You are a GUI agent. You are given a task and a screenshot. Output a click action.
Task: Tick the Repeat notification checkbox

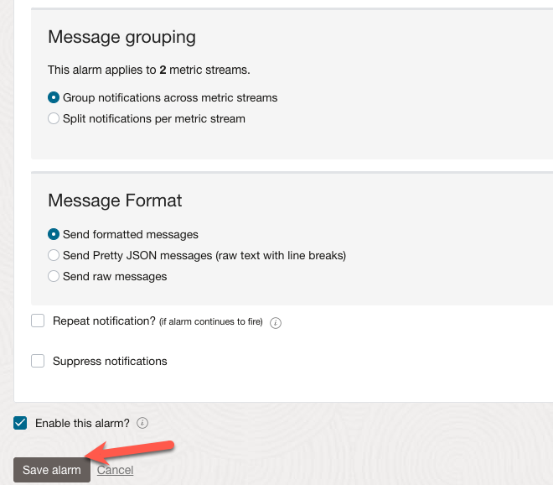click(x=38, y=321)
